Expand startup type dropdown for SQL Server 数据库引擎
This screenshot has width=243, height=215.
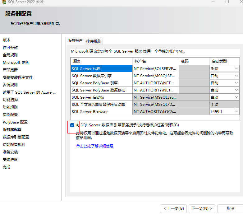pyautogui.click(x=236, y=76)
